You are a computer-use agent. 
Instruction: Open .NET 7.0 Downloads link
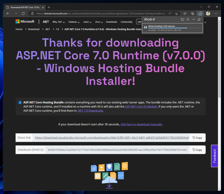(x=90, y=111)
